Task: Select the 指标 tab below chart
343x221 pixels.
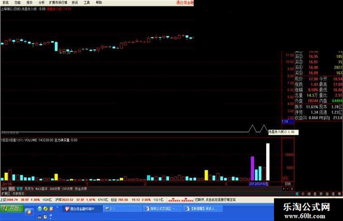Action: [x=4, y=189]
